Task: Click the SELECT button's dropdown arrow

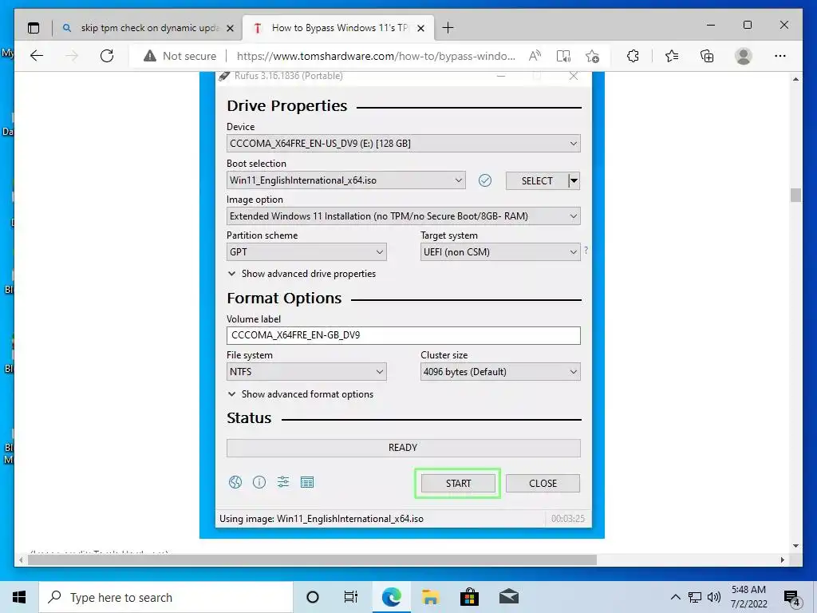Action: pyautogui.click(x=574, y=181)
